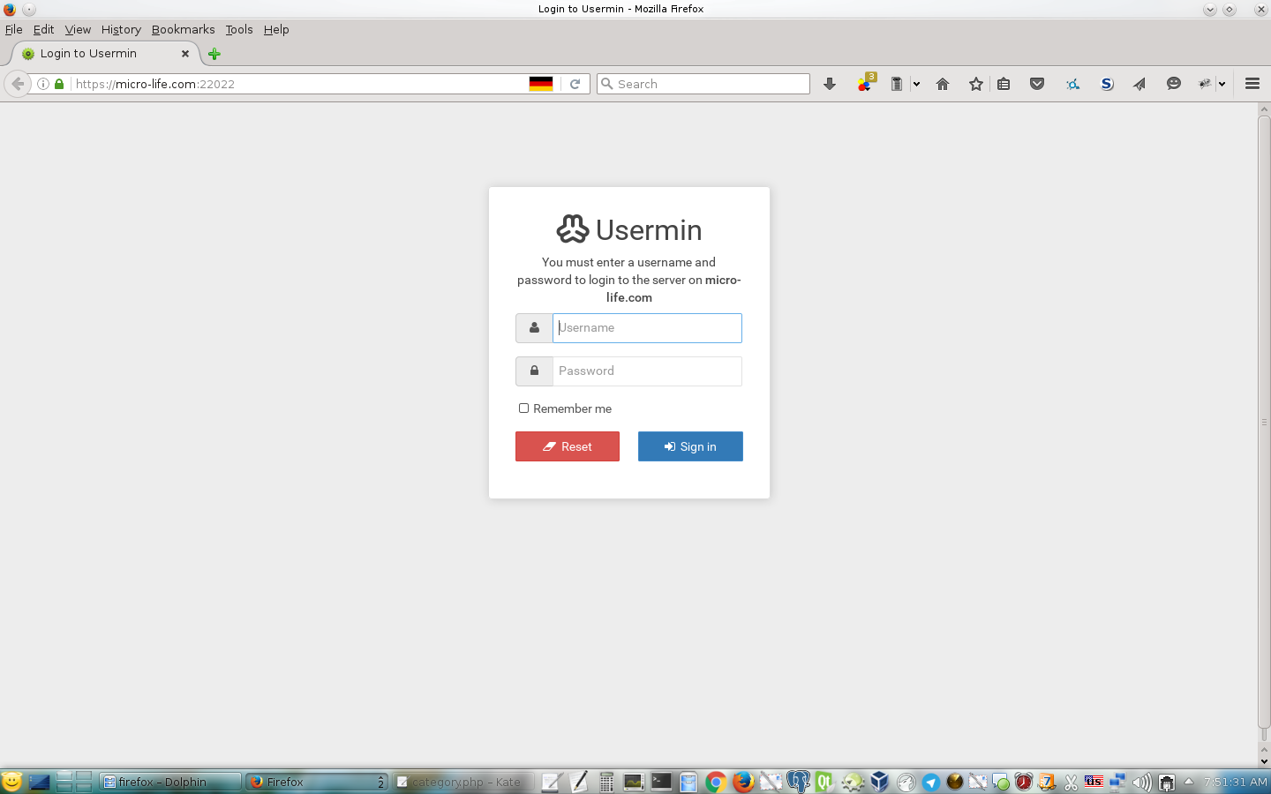1271x794 pixels.
Task: Click the green padlock secure connection icon
Action: tap(59, 84)
